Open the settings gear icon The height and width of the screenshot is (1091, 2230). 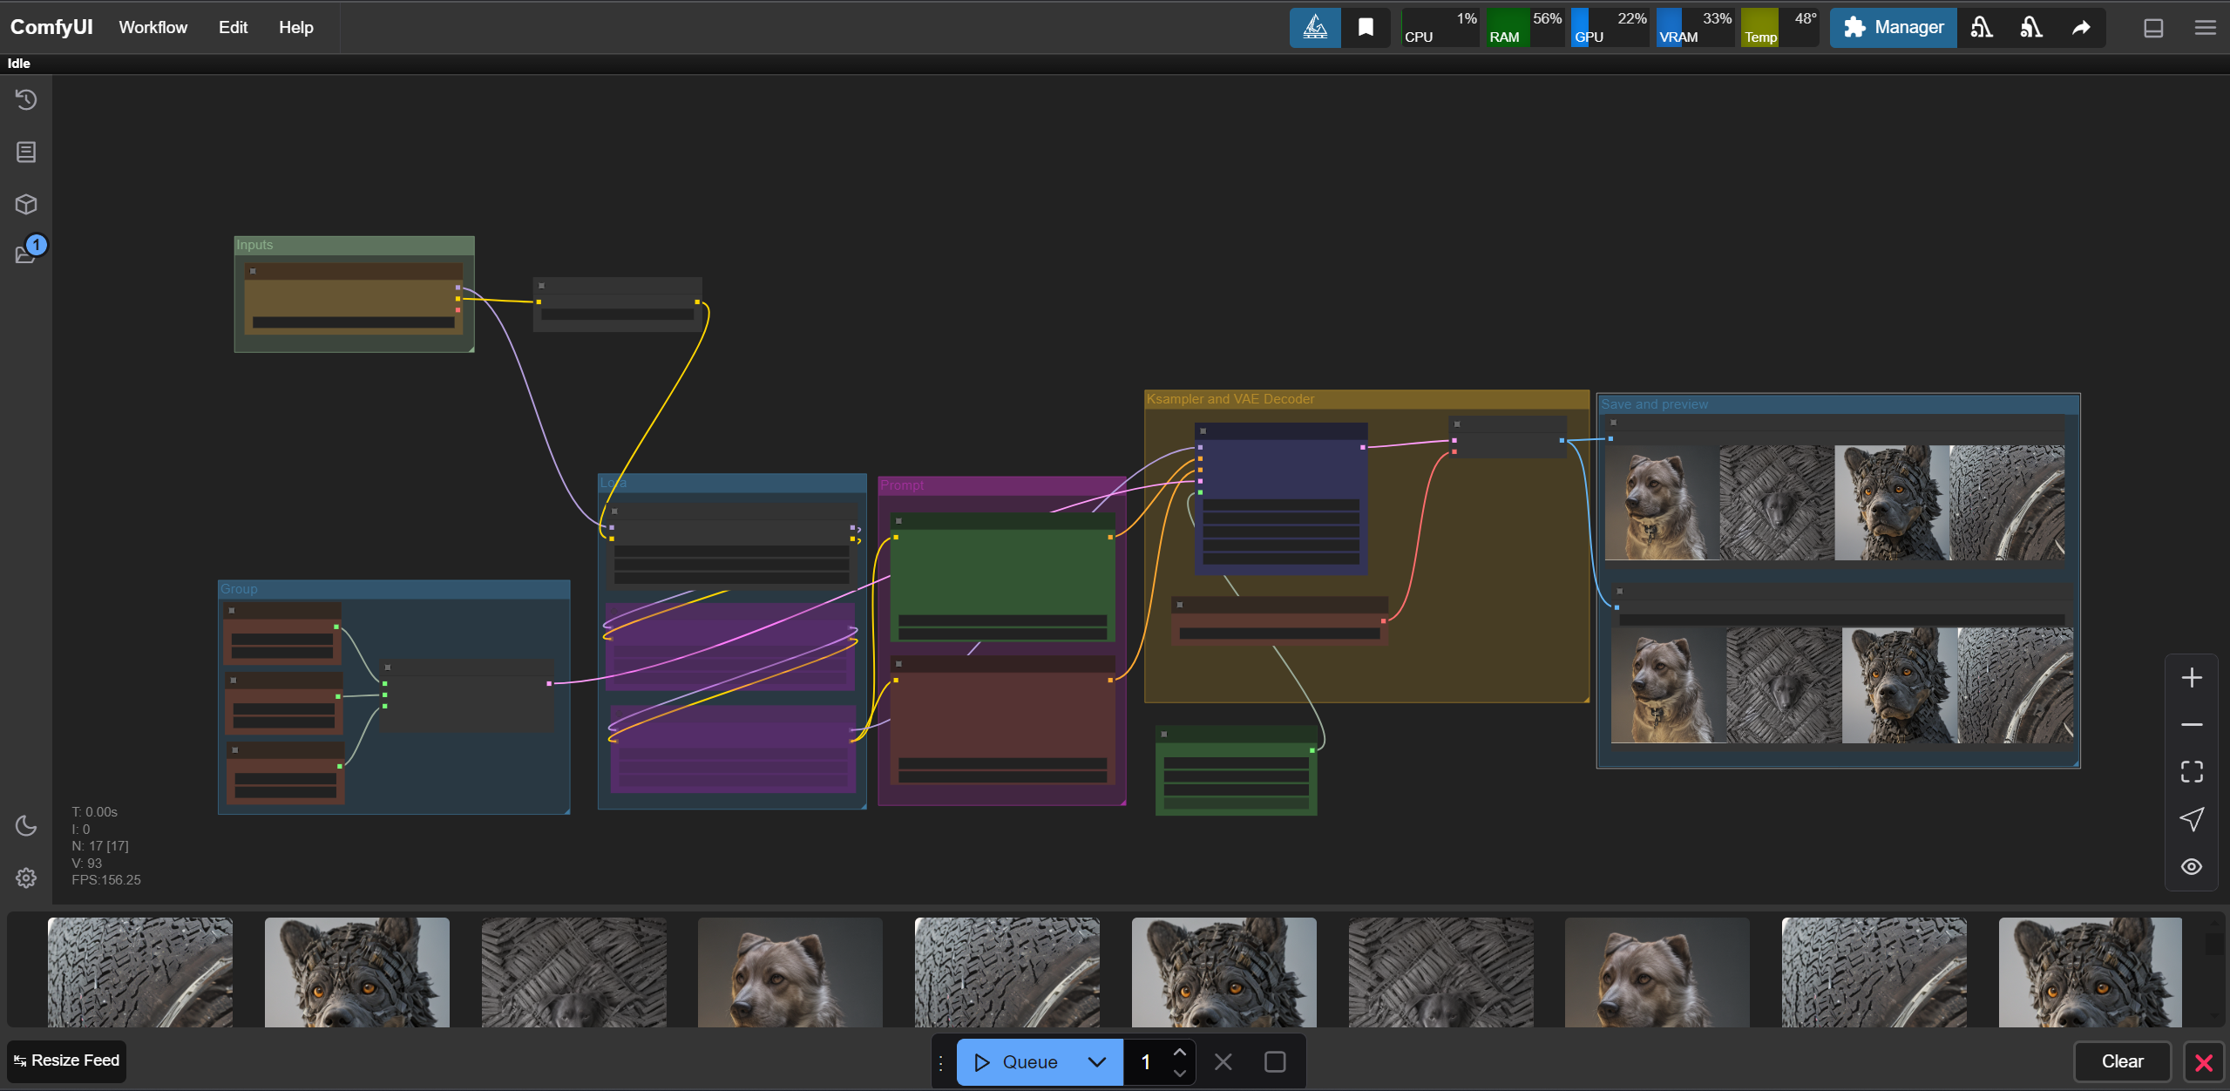[26, 878]
